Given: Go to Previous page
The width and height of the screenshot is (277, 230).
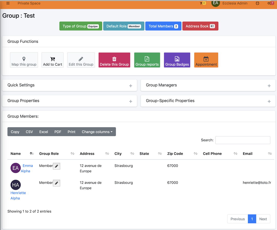Looking at the screenshot, I should coord(238,219).
